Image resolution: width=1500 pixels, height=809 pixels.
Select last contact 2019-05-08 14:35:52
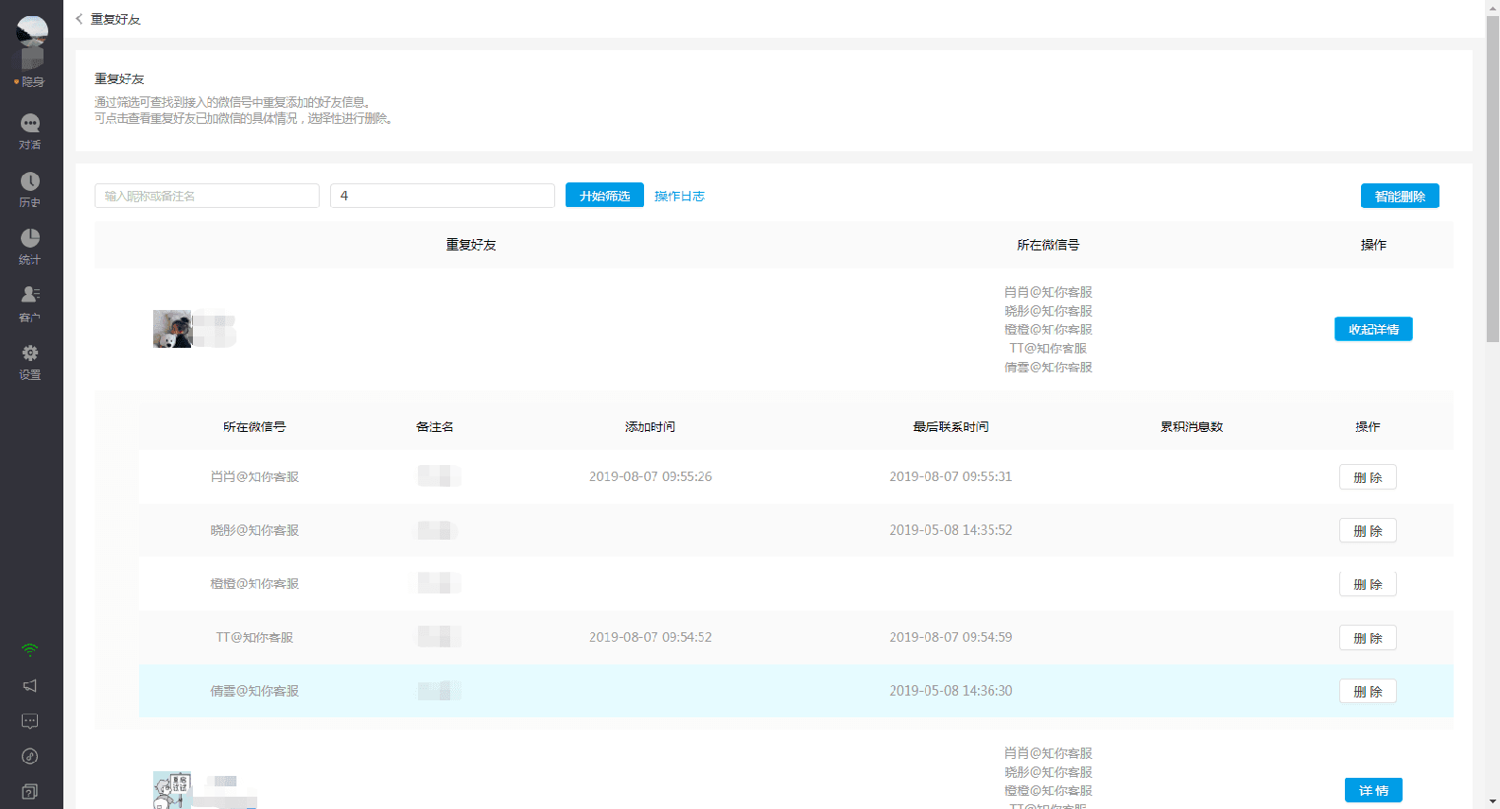[x=951, y=530]
